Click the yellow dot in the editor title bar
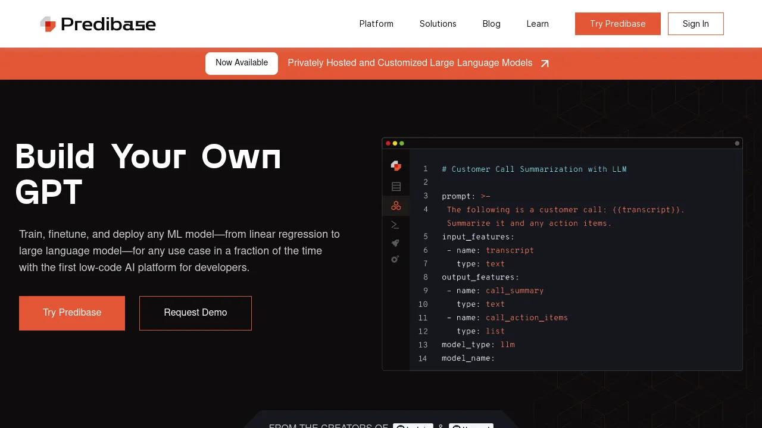 tap(395, 143)
